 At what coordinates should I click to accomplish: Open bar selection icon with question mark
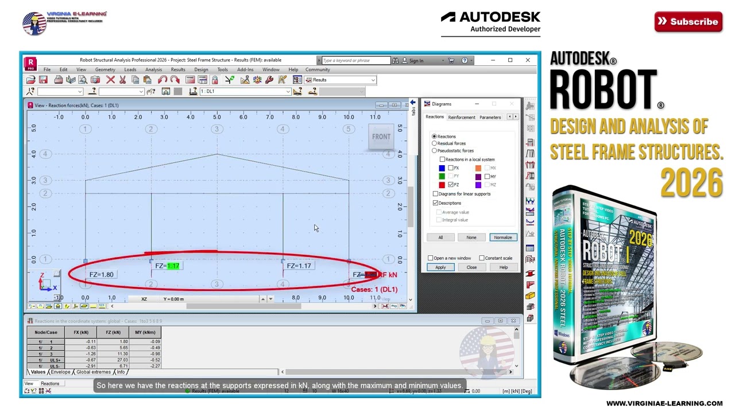[93, 91]
